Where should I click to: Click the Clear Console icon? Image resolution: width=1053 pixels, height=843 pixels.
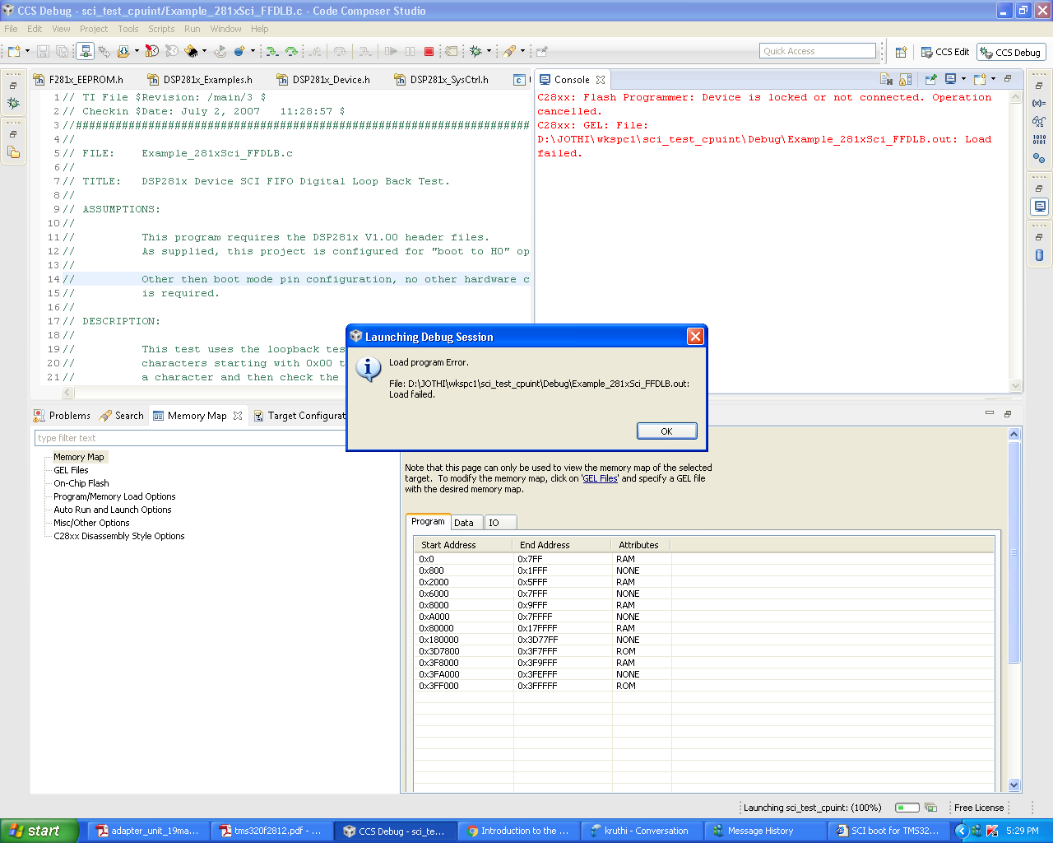[x=886, y=80]
